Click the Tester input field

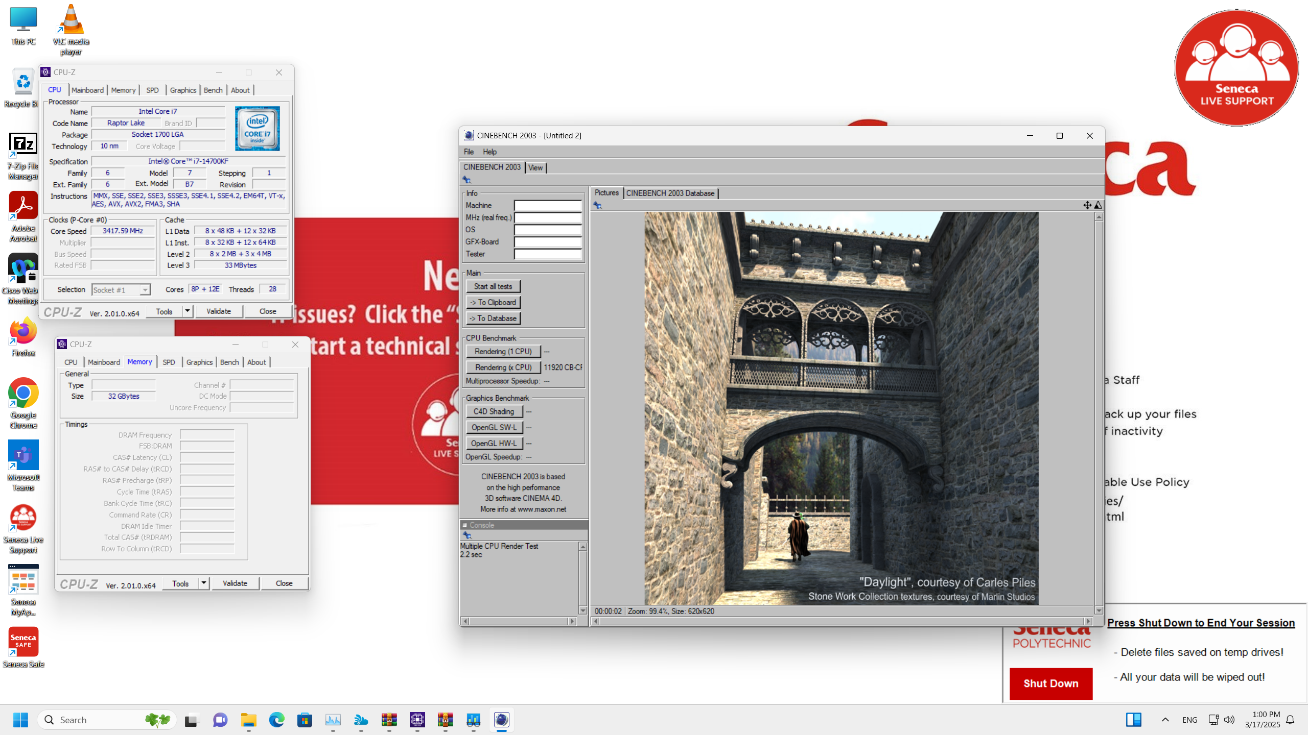(548, 254)
